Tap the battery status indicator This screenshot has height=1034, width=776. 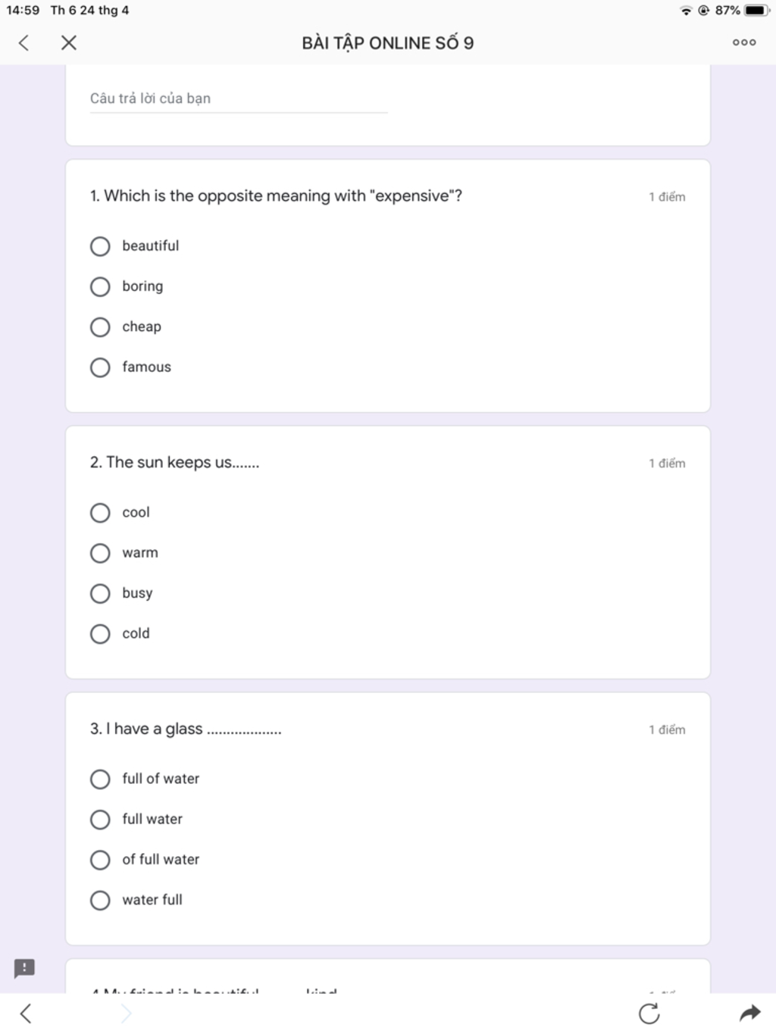tap(757, 11)
